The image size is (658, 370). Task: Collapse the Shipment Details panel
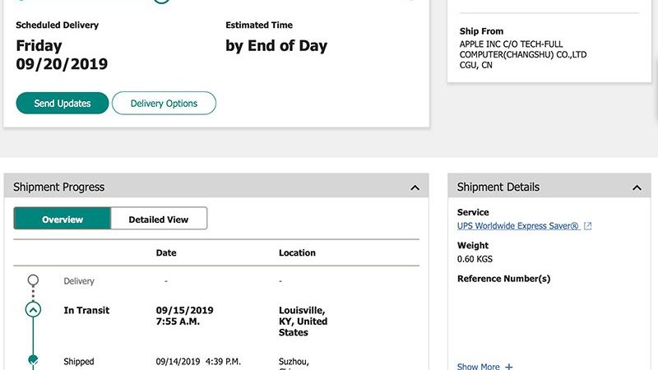[x=637, y=187]
